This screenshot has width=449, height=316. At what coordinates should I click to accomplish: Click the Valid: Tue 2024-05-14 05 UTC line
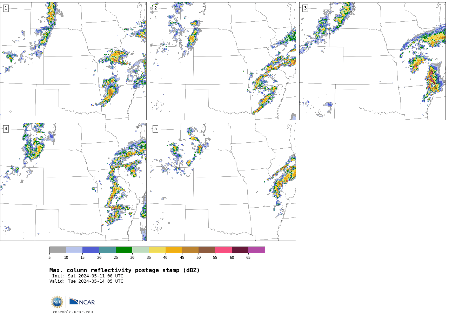86,281
